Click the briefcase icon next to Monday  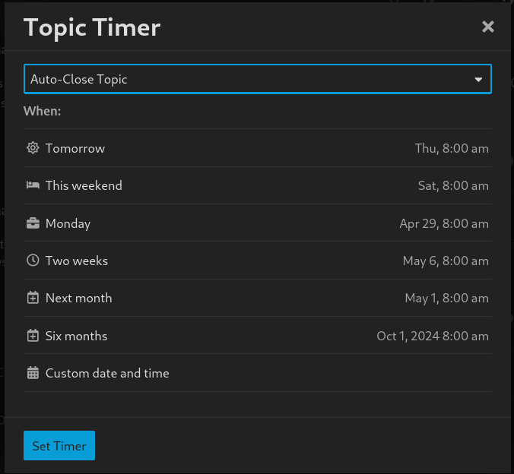pos(33,223)
